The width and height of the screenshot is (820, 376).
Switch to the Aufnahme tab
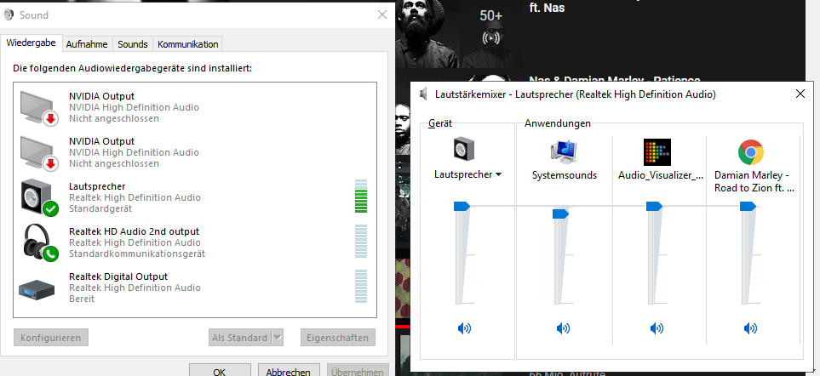pos(87,44)
